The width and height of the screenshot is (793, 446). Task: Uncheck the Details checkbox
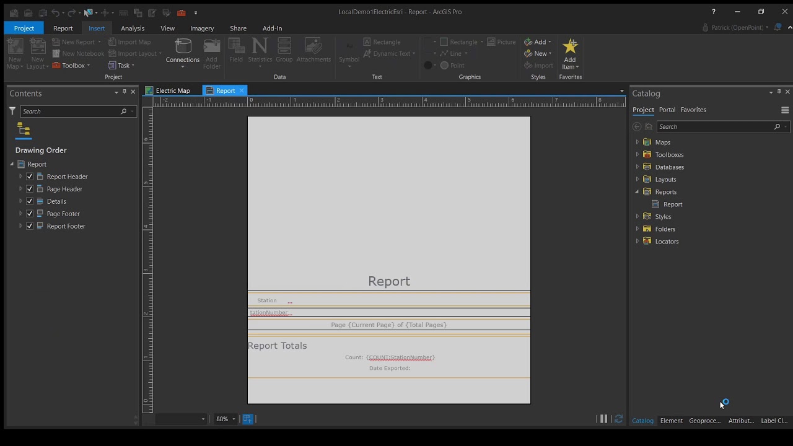tap(30, 201)
